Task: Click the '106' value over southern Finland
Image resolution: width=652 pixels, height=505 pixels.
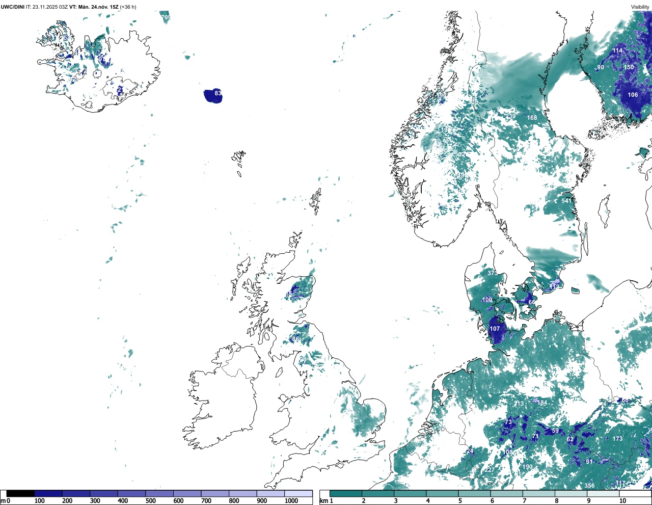Action: [x=633, y=95]
